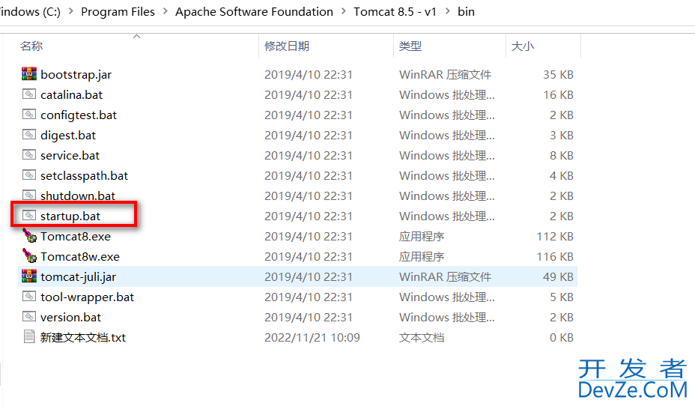695x406 pixels.
Task: Select the digest.bat file name
Action: (x=68, y=135)
